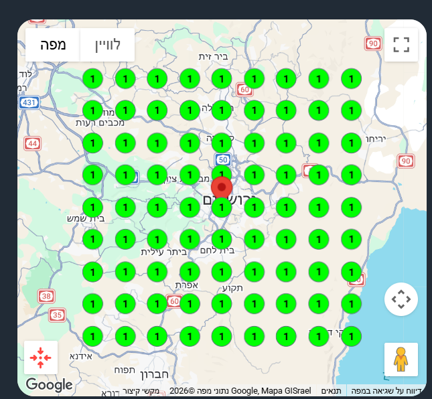Click the red route 35 shield

[x=57, y=315]
